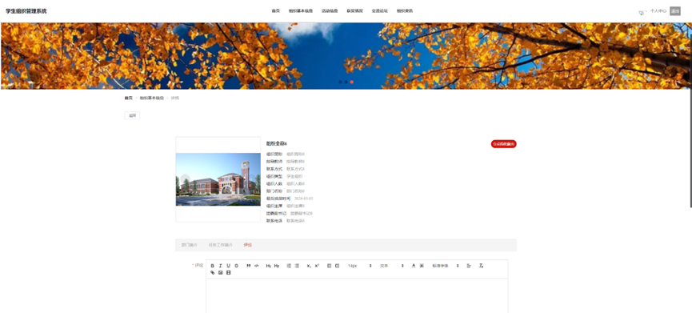Image resolution: width=692 pixels, height=313 pixels.
Task: Click the 组织全称6 title text
Action: click(277, 143)
